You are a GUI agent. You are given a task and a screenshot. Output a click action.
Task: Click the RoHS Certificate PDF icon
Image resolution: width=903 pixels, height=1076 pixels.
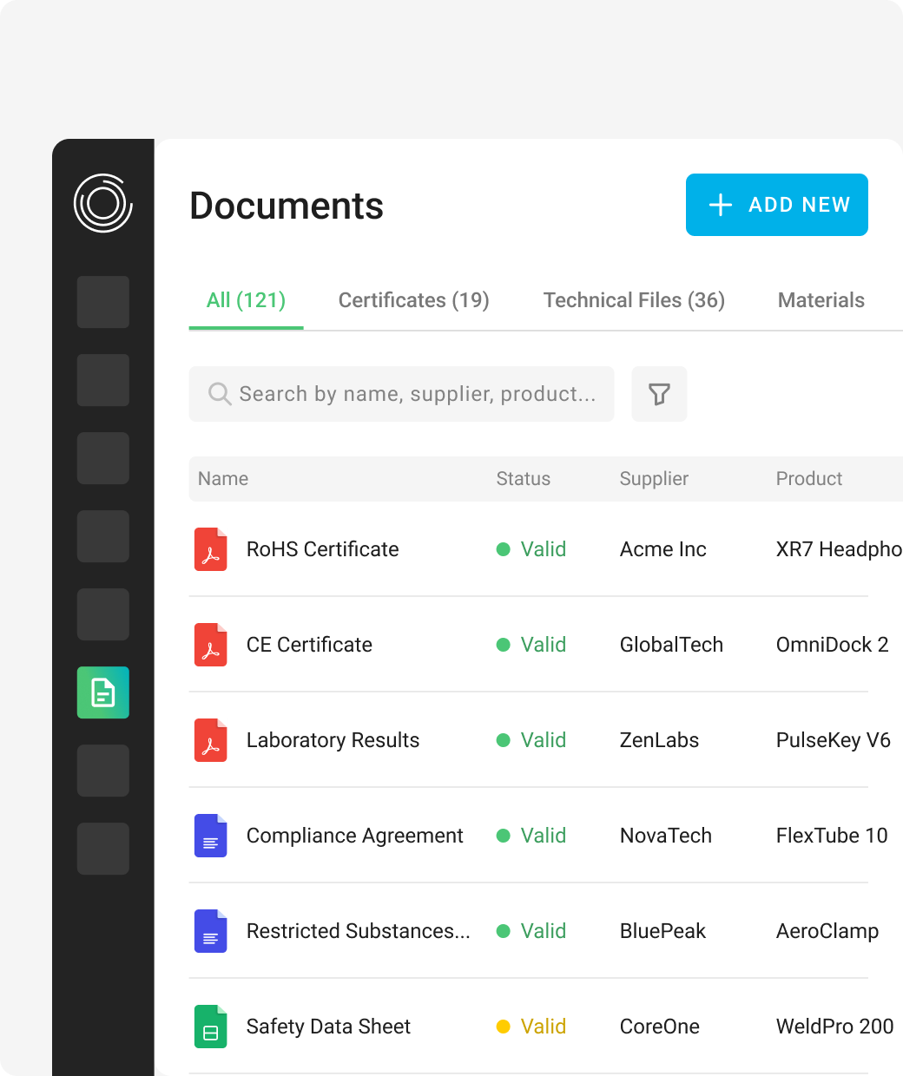point(210,549)
